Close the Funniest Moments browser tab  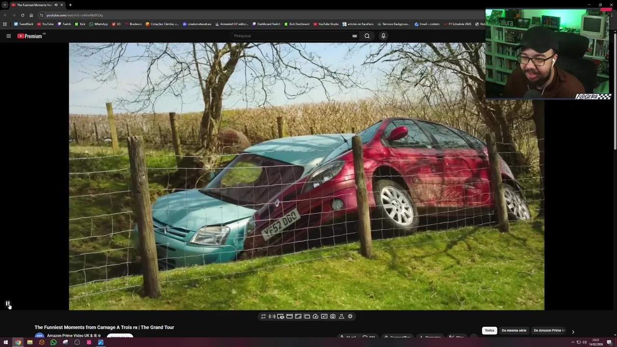[62, 5]
